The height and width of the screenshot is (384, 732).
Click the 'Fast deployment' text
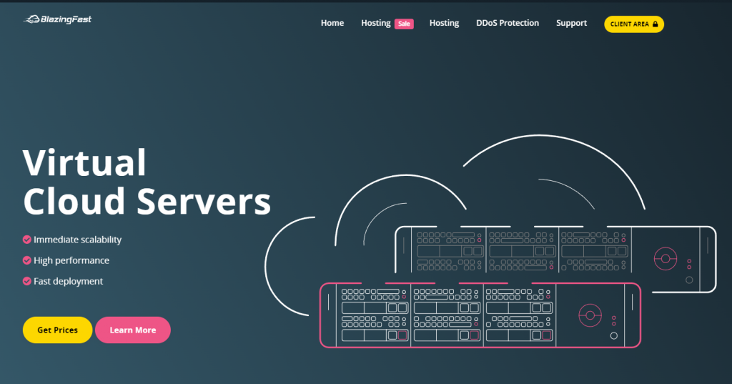tap(68, 281)
